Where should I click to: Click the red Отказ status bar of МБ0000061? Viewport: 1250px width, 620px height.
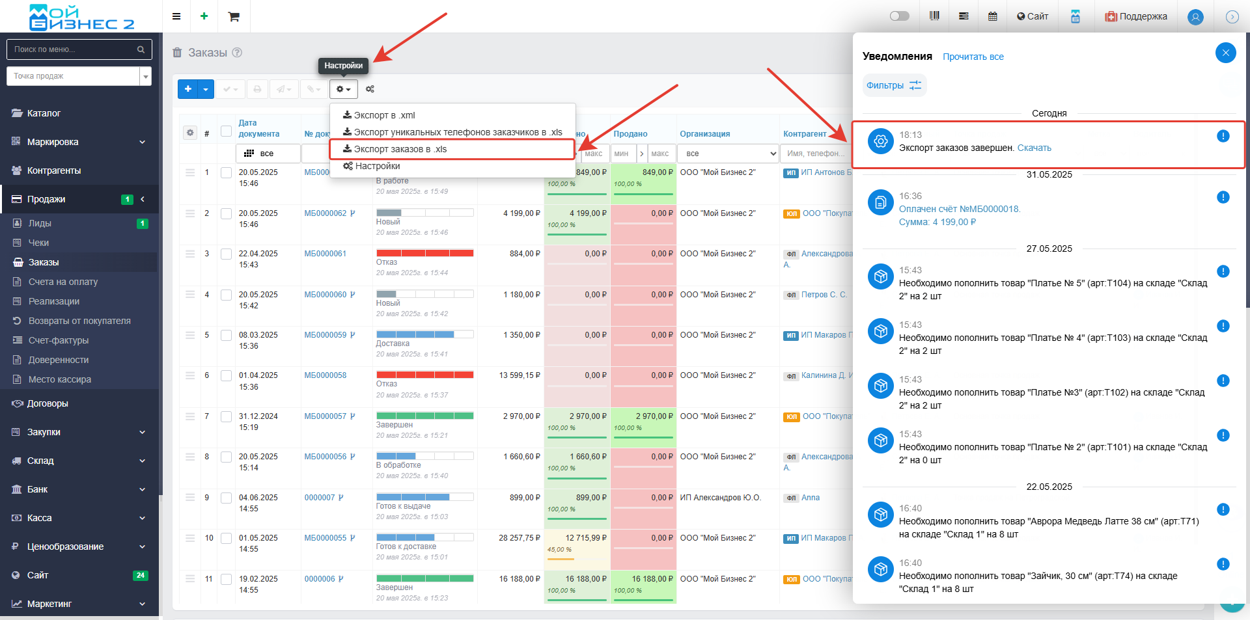click(x=424, y=253)
